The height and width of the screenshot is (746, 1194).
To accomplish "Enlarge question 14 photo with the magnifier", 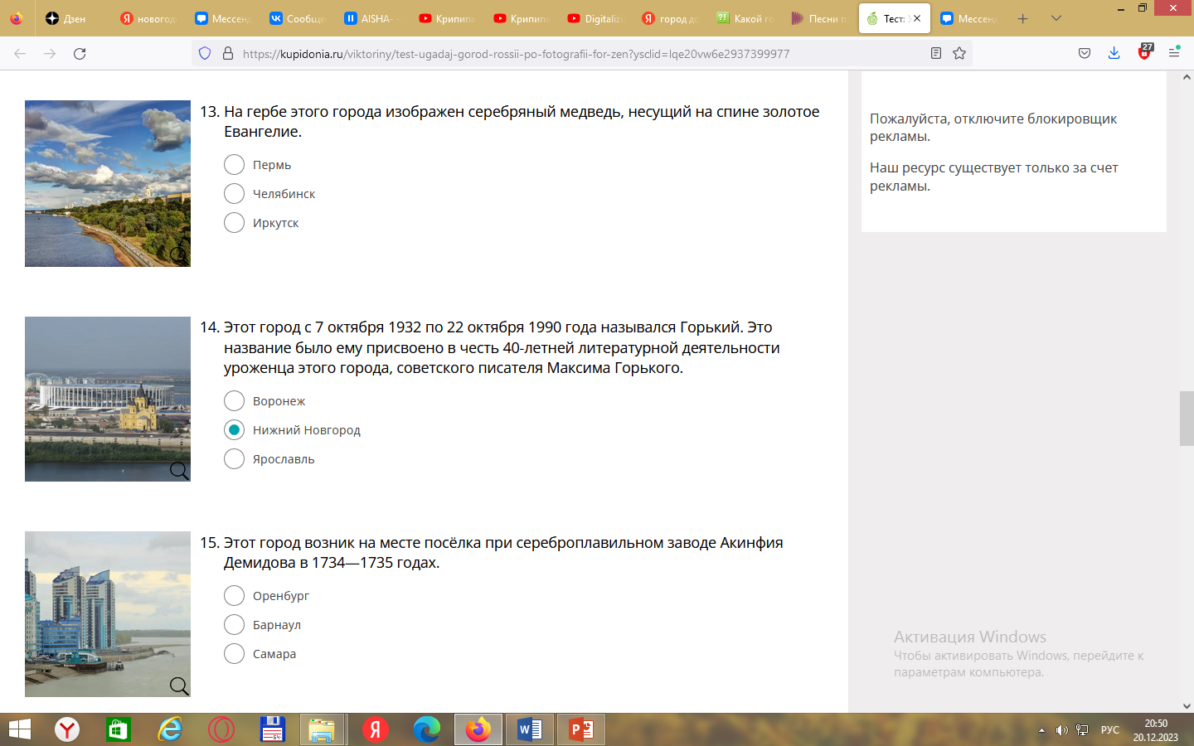I will point(178,471).
